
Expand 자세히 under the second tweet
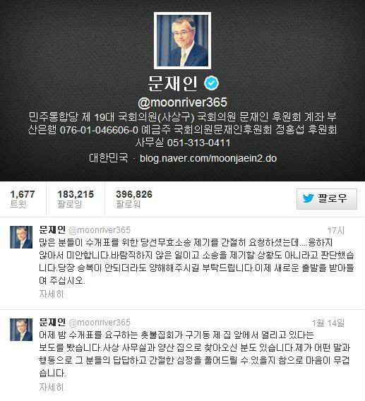point(51,387)
